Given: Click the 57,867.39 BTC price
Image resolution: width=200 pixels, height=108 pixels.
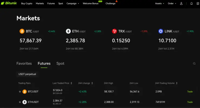Looking at the screenshot, I should [x=31, y=41].
